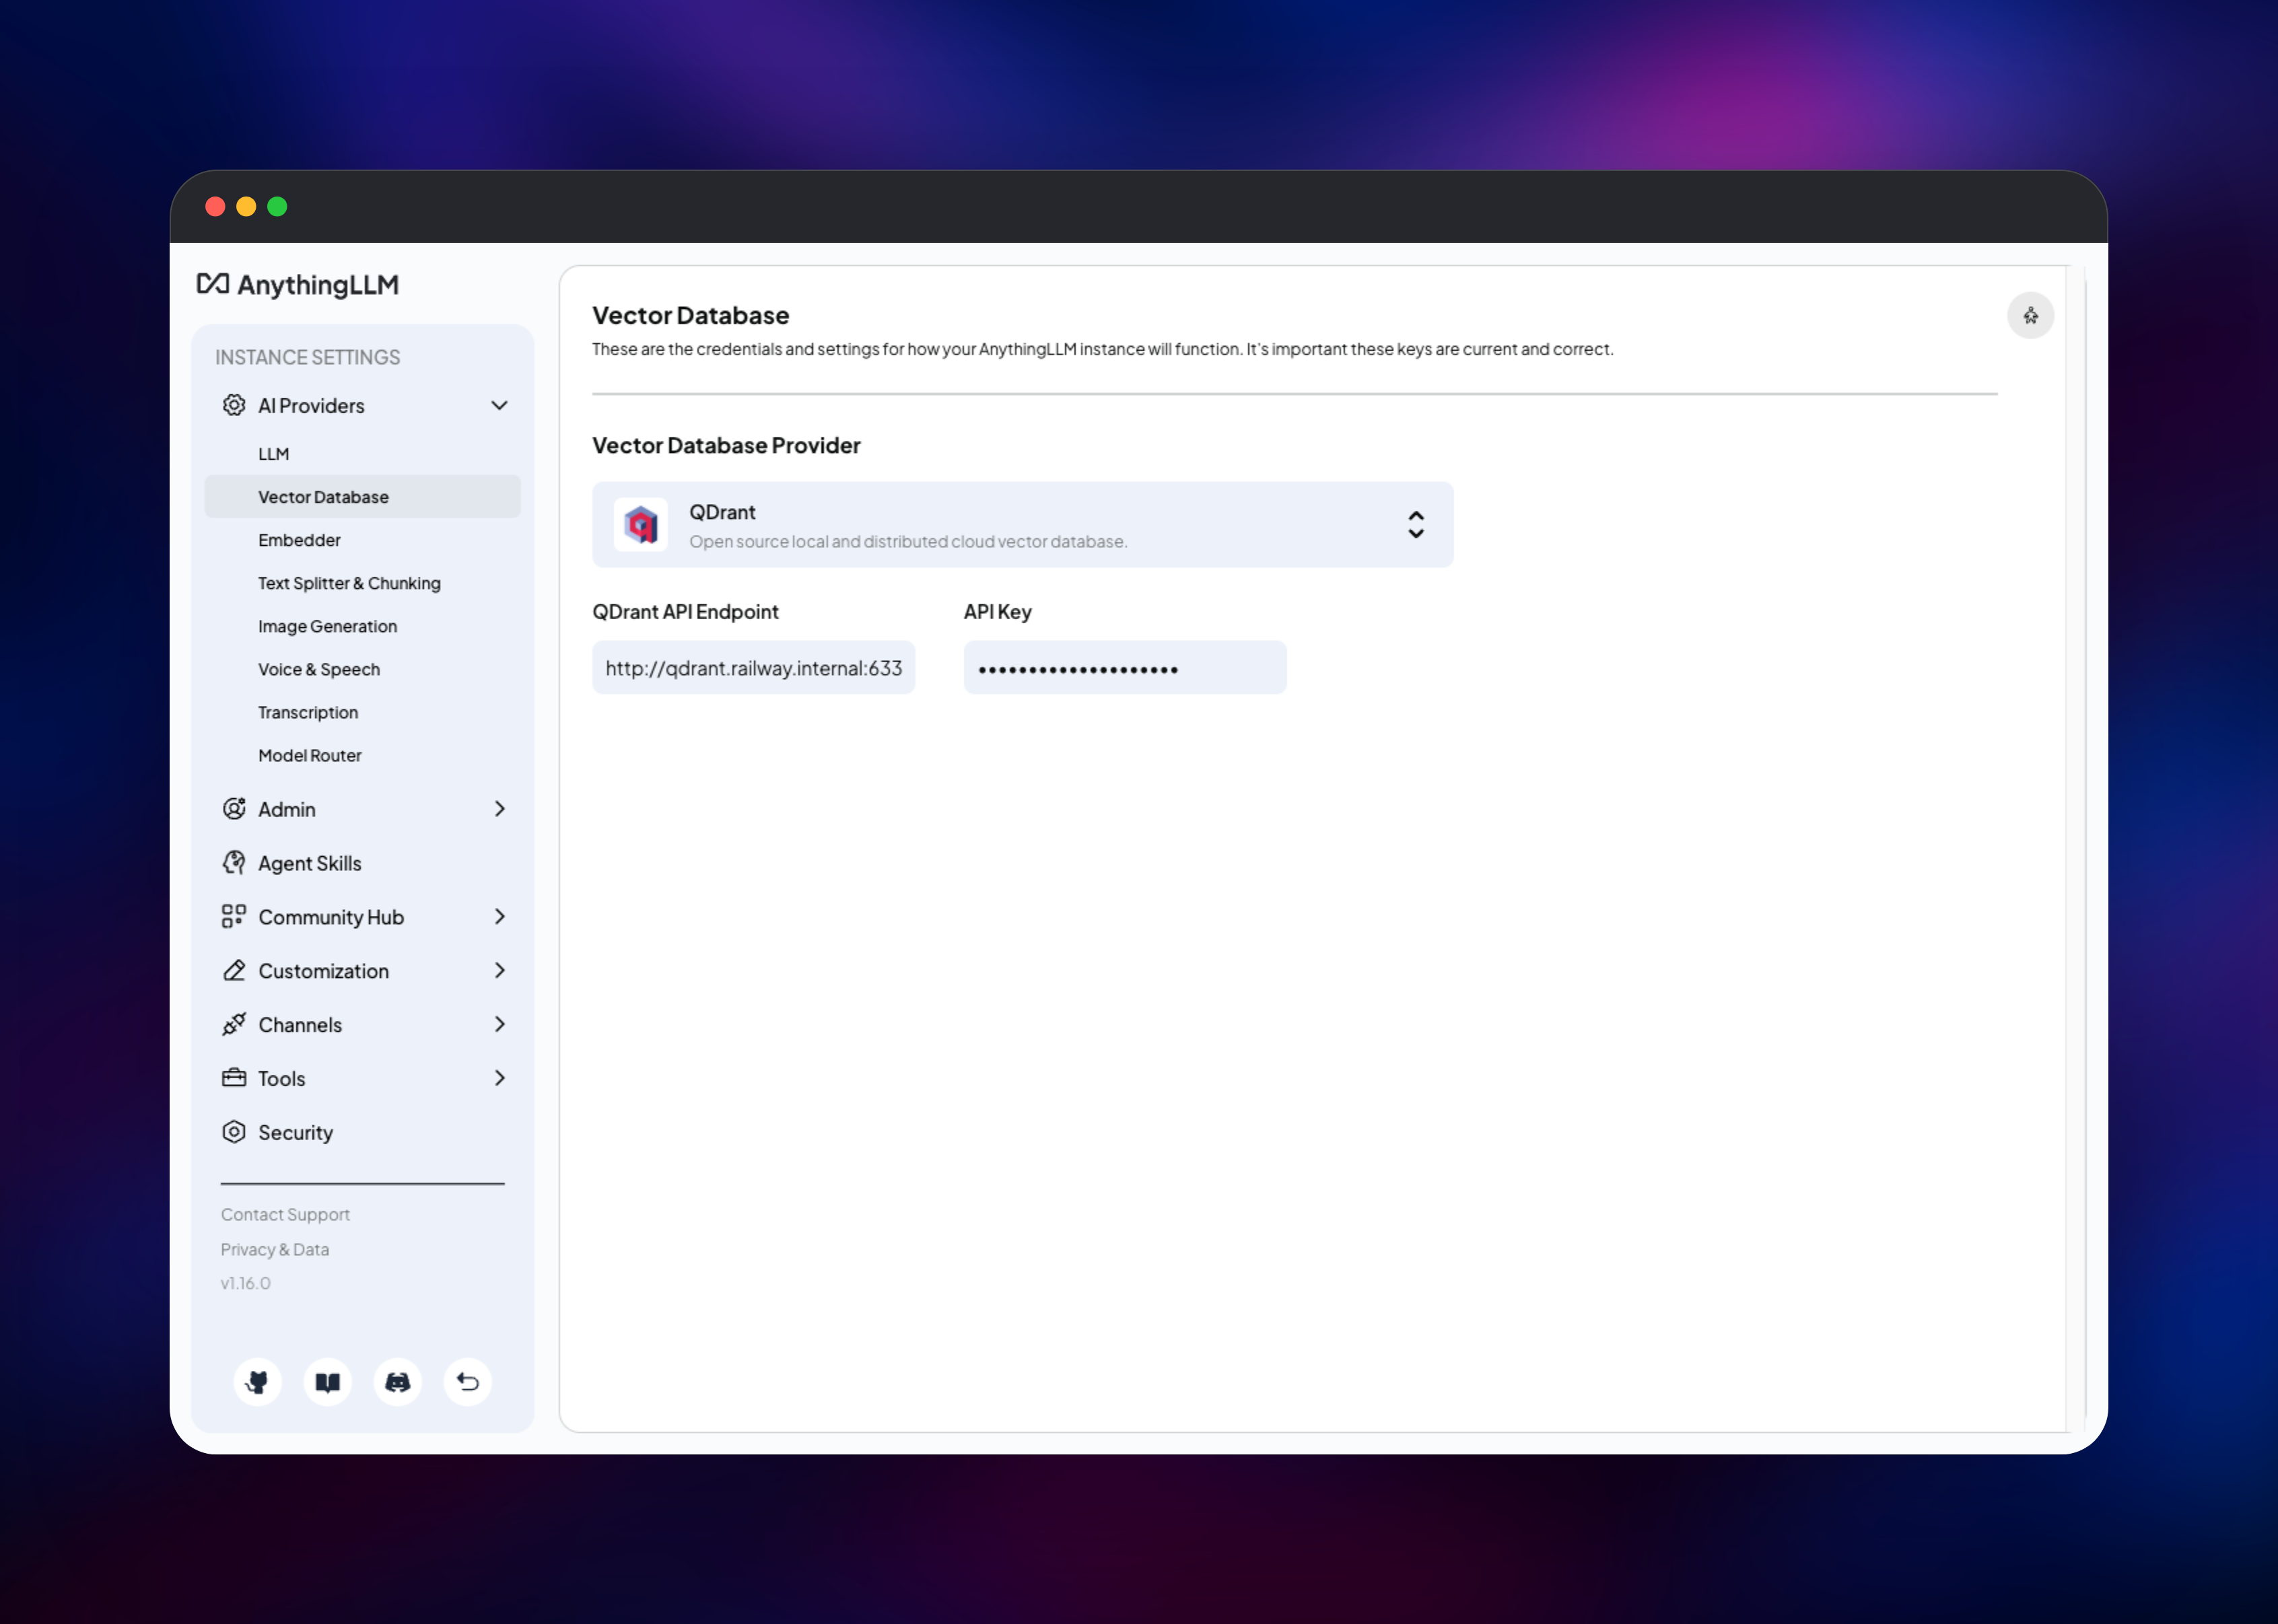
Task: Click the Admin user-gear icon
Action: 234,809
